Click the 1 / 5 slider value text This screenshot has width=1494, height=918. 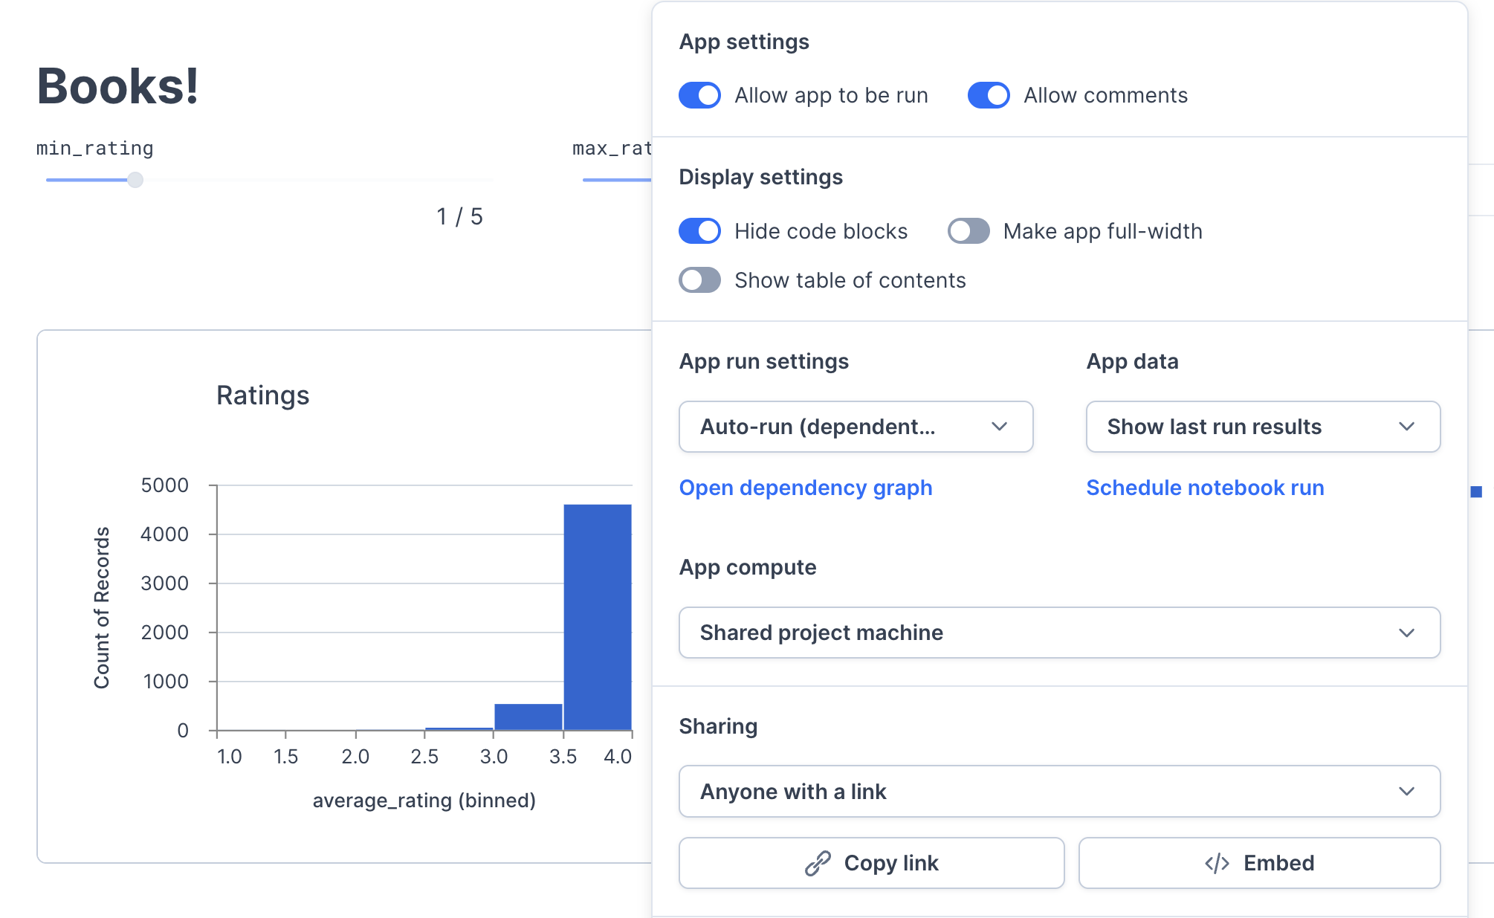(459, 216)
